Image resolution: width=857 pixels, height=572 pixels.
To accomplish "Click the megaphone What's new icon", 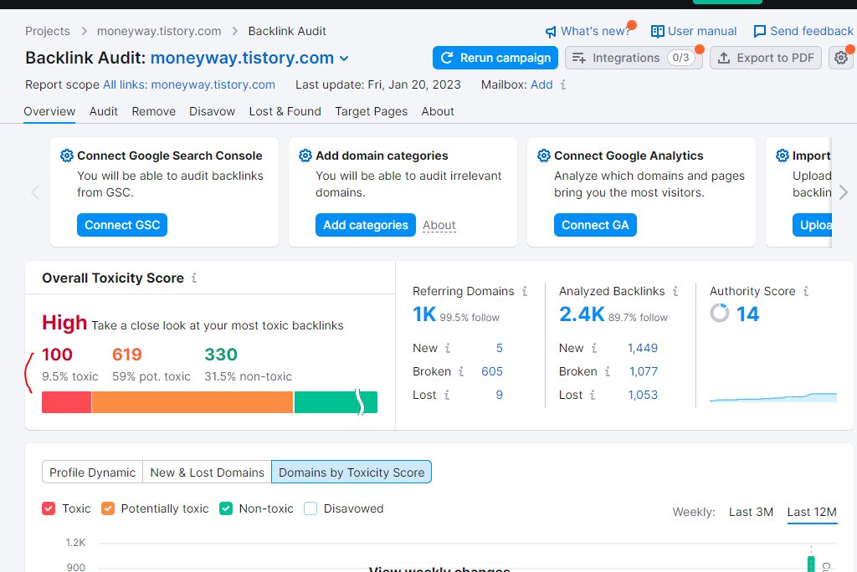I will (x=551, y=32).
